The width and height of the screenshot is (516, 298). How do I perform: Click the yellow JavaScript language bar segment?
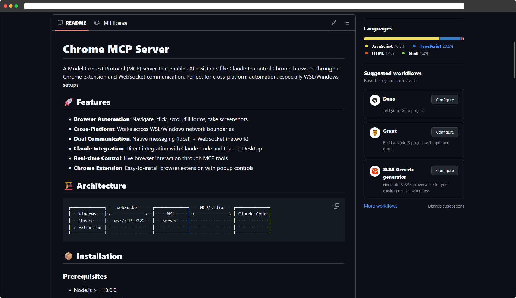[x=401, y=39]
